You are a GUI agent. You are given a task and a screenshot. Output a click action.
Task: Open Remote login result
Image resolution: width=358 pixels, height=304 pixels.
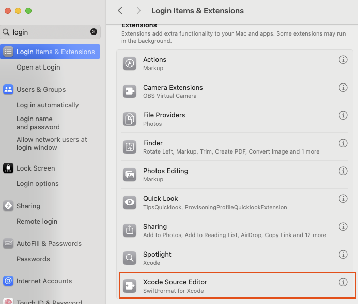[x=37, y=222]
